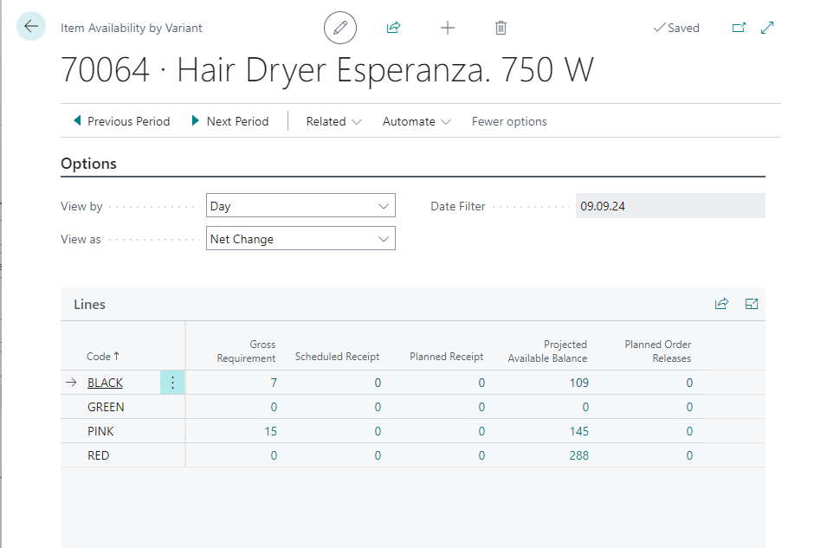Image resolution: width=840 pixels, height=548 pixels.
Task: Click Projected Available Balance 145
Action: click(578, 431)
